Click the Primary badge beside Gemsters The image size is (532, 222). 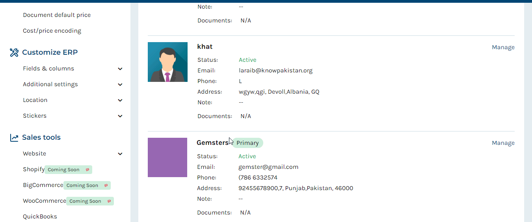[x=247, y=143]
